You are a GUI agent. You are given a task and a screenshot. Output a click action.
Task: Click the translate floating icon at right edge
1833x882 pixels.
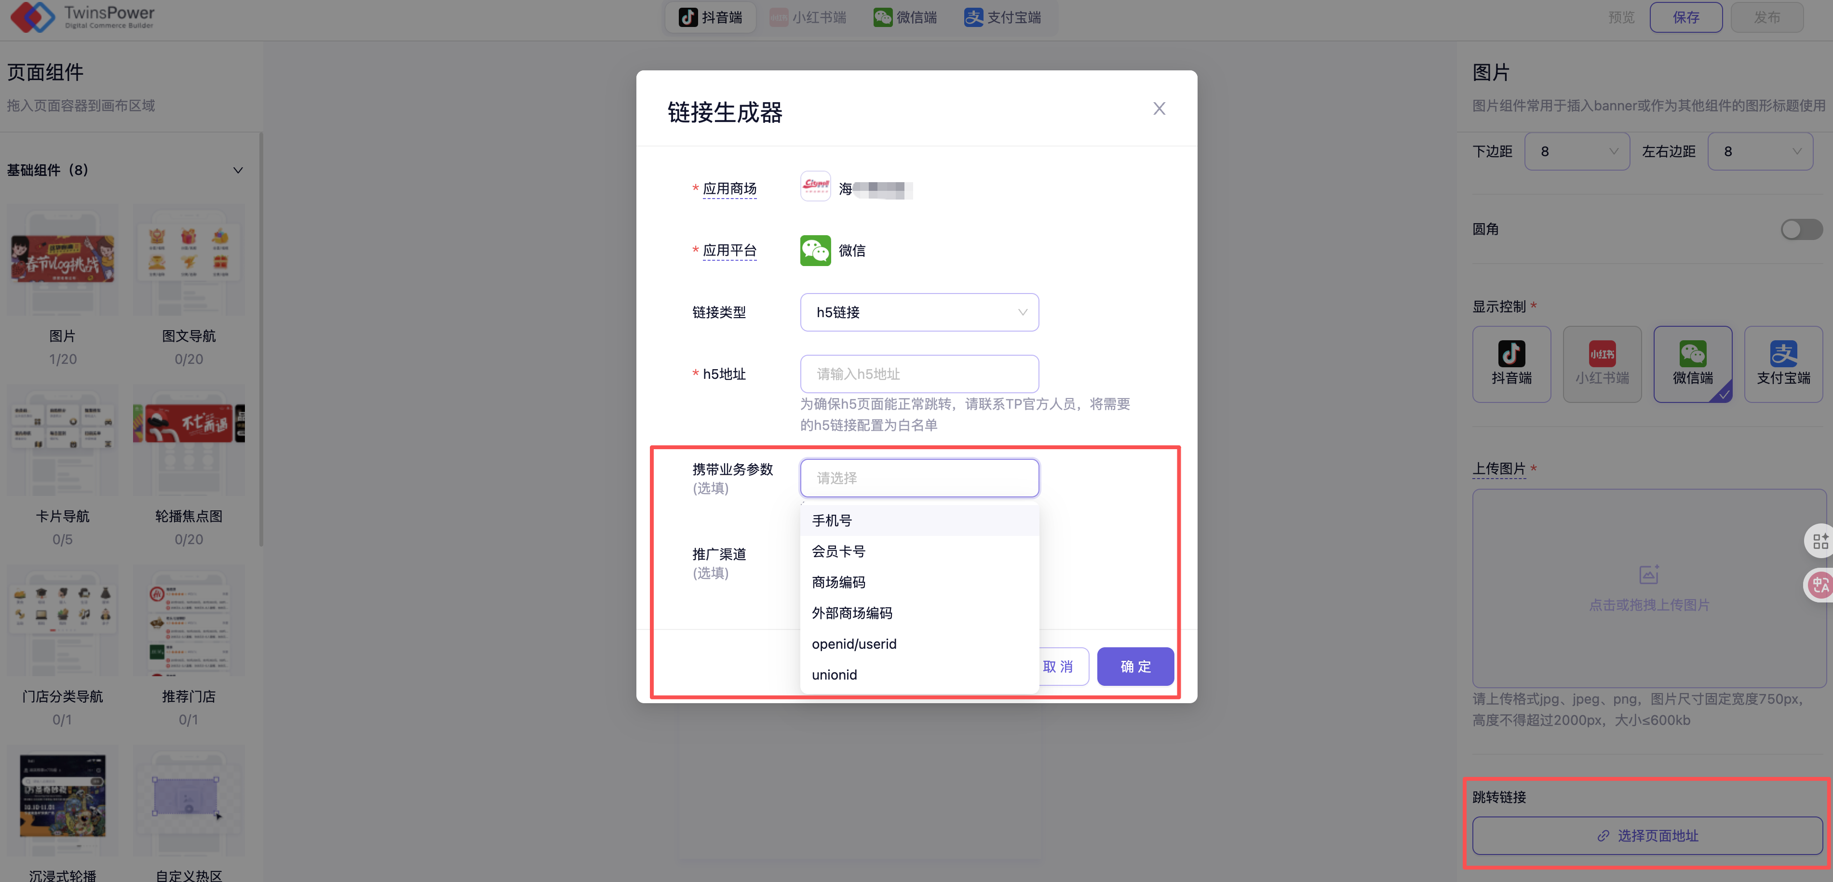tap(1820, 585)
